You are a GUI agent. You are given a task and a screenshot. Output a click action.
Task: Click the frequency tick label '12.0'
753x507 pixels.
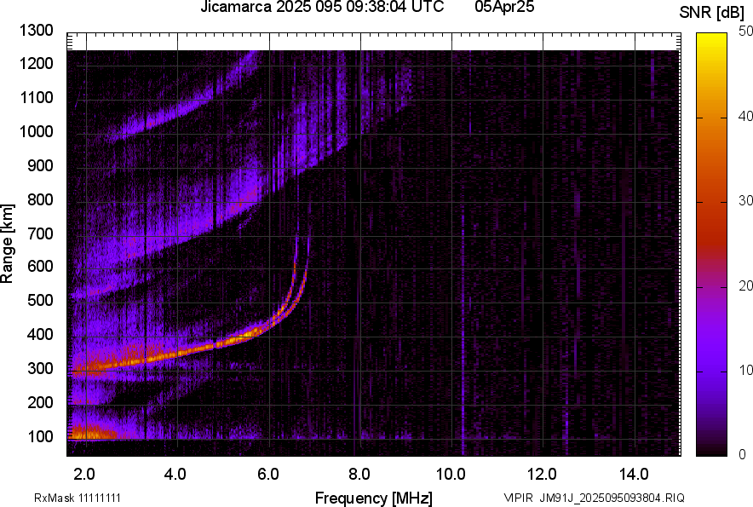point(543,475)
